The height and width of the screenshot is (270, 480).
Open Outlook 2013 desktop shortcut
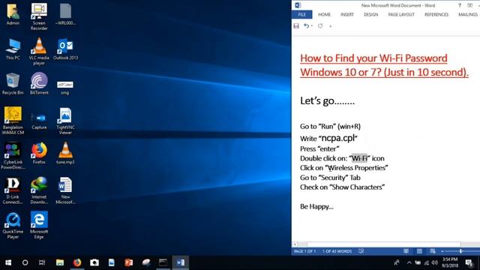(65, 49)
